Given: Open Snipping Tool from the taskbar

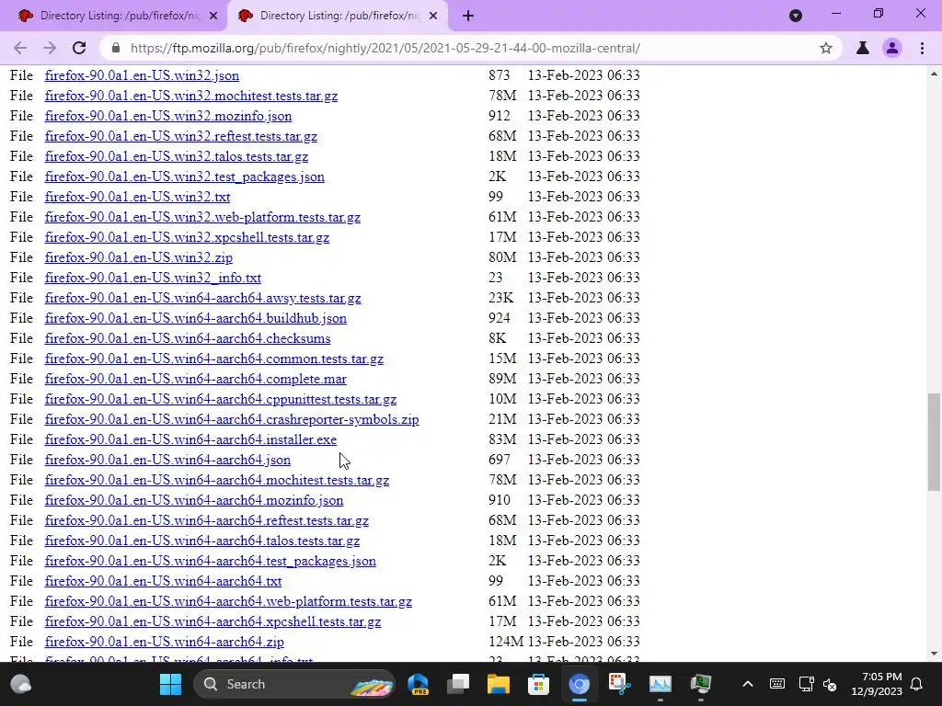Looking at the screenshot, I should [619, 684].
